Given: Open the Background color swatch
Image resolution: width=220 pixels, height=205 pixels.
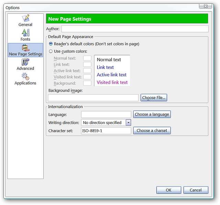Looking at the screenshot, I should point(87,83).
